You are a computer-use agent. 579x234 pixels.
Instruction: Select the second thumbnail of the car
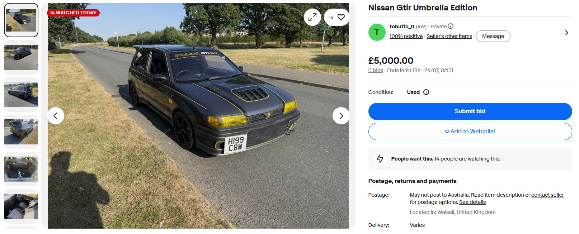(x=21, y=57)
